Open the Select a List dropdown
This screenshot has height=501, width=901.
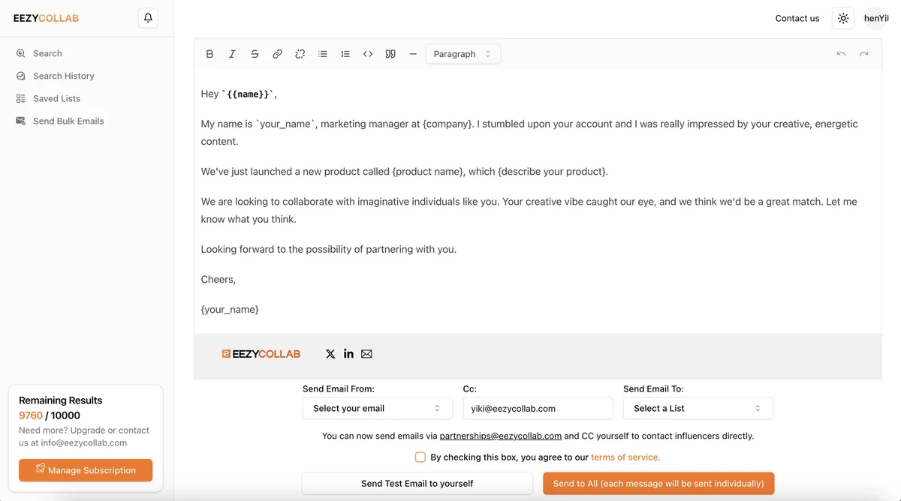tap(698, 408)
